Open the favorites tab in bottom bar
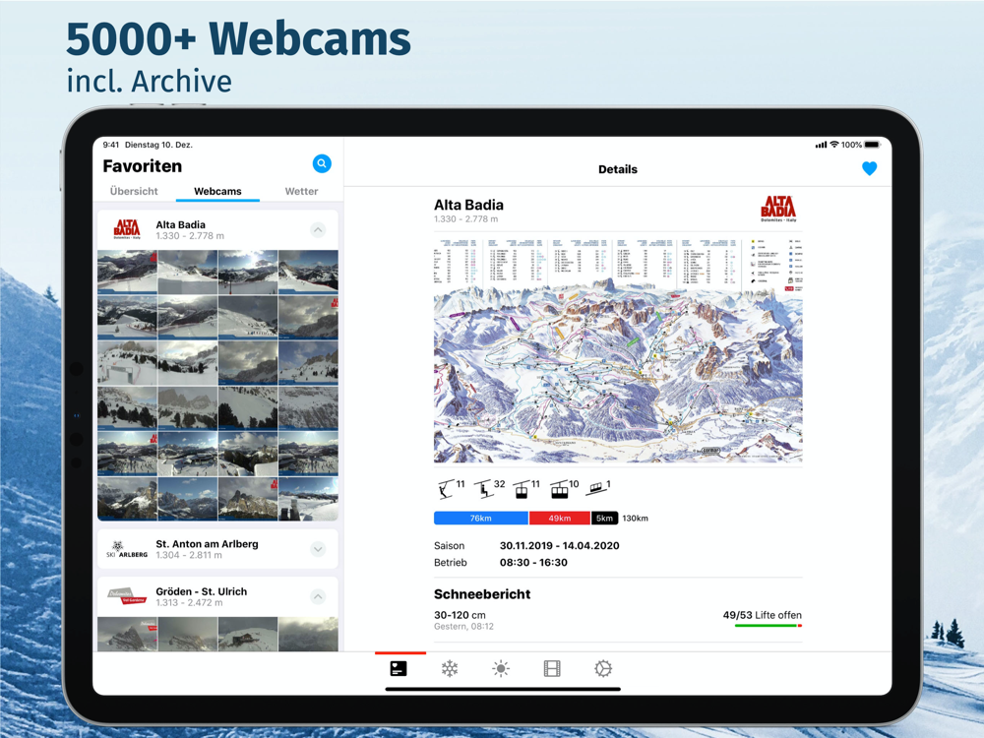 pyautogui.click(x=399, y=669)
